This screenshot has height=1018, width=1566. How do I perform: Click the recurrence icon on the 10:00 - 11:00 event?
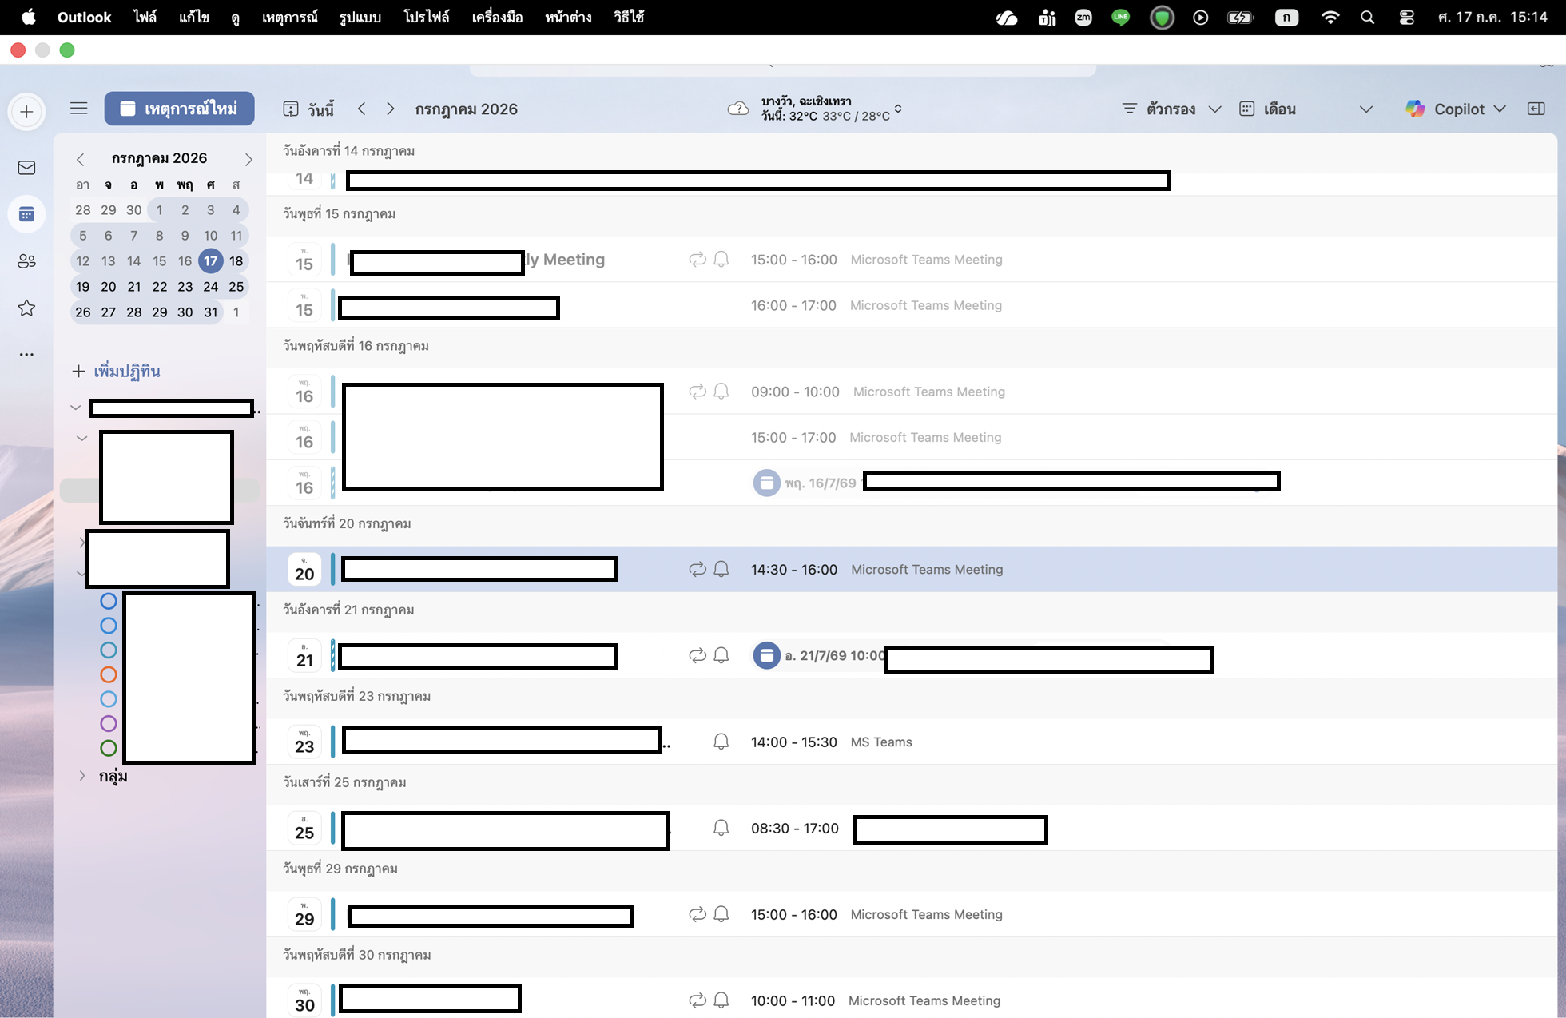click(698, 1000)
